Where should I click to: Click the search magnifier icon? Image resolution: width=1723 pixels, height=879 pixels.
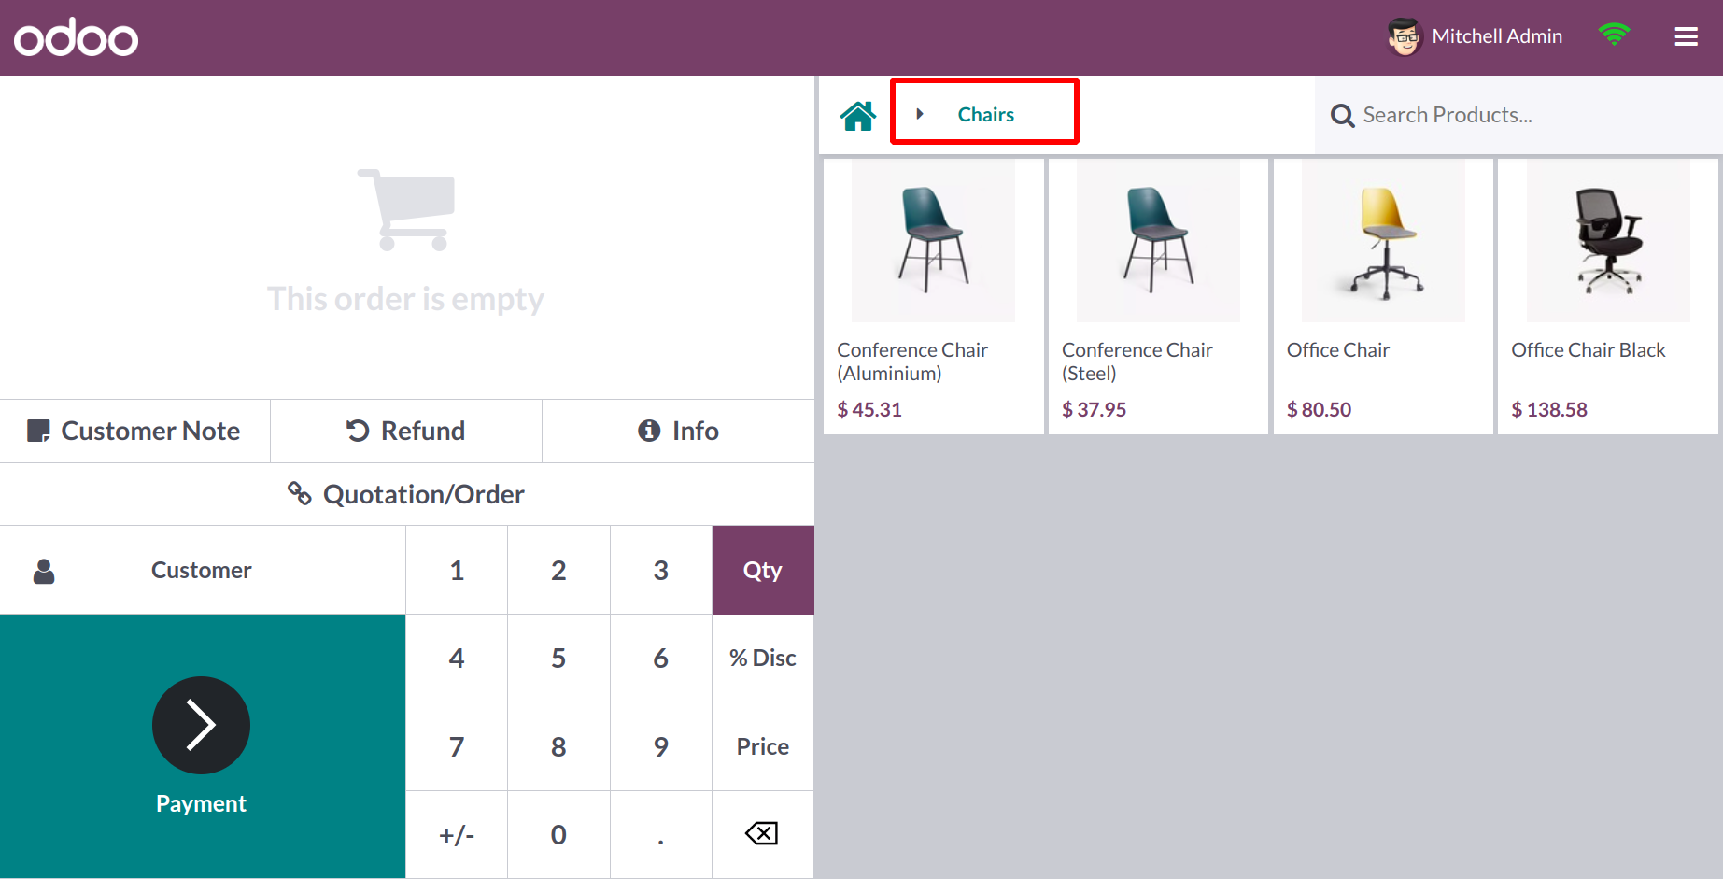[1342, 116]
